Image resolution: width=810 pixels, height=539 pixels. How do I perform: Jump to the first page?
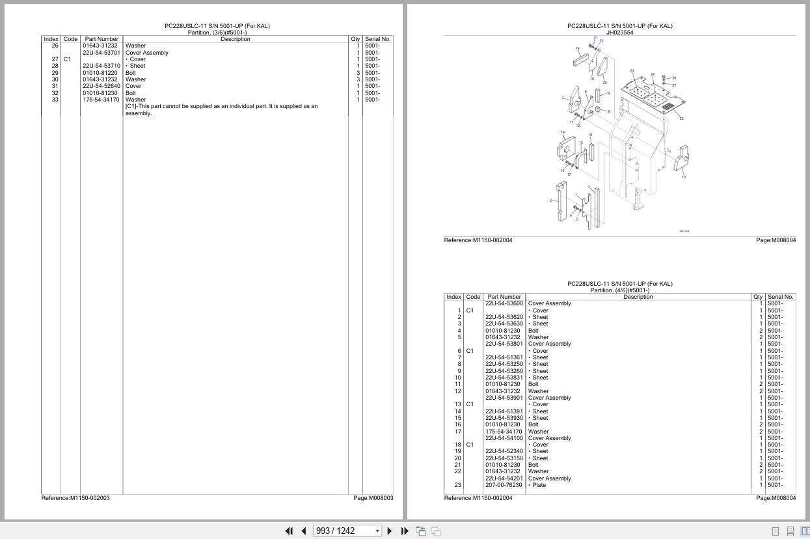[x=289, y=531]
